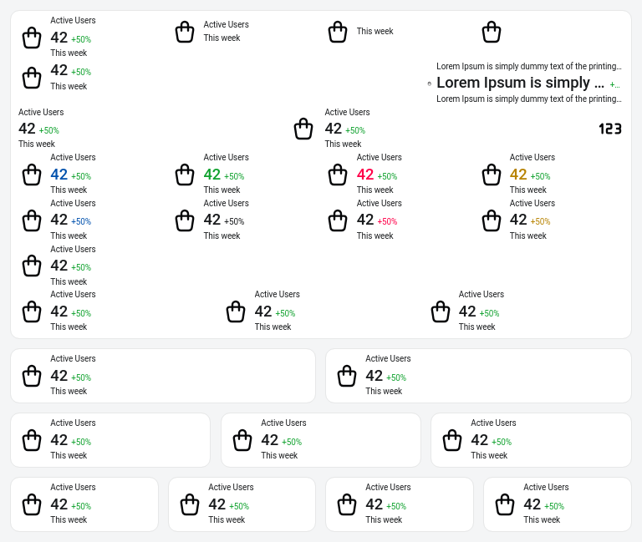Click the blue-colored 42 value

[59, 175]
